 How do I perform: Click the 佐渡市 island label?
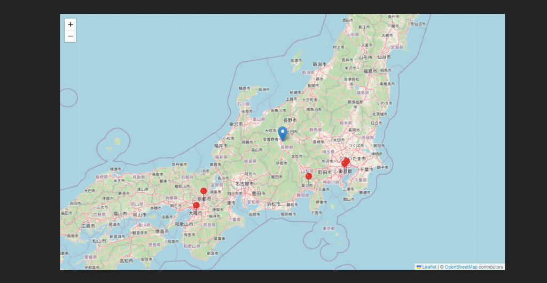tap(296, 61)
